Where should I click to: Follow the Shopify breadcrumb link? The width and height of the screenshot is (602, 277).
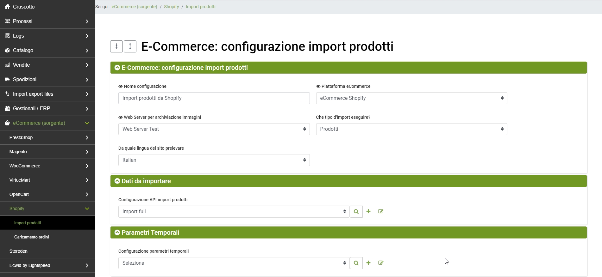click(171, 7)
